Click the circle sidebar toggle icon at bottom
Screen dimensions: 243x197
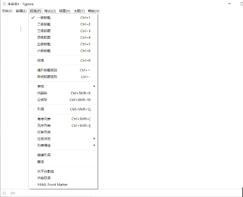pos(4,193)
